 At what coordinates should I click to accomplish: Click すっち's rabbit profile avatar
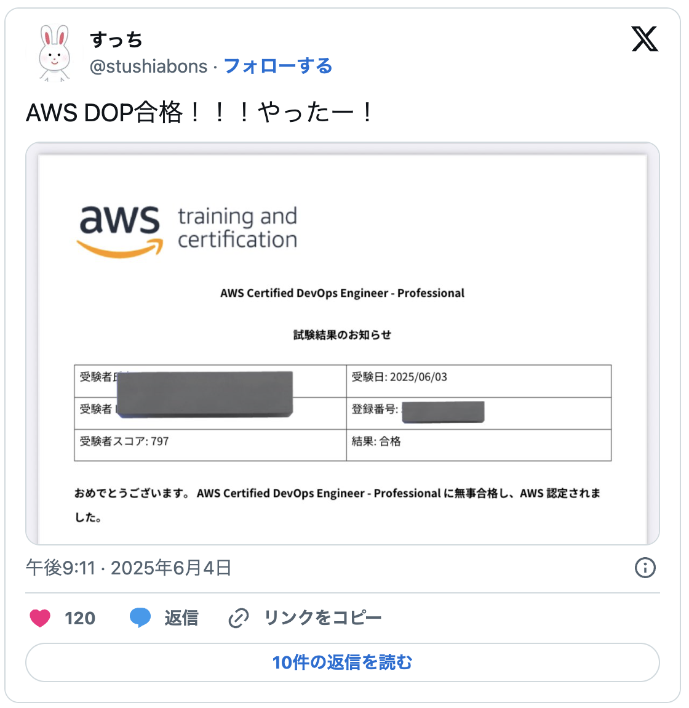[54, 52]
